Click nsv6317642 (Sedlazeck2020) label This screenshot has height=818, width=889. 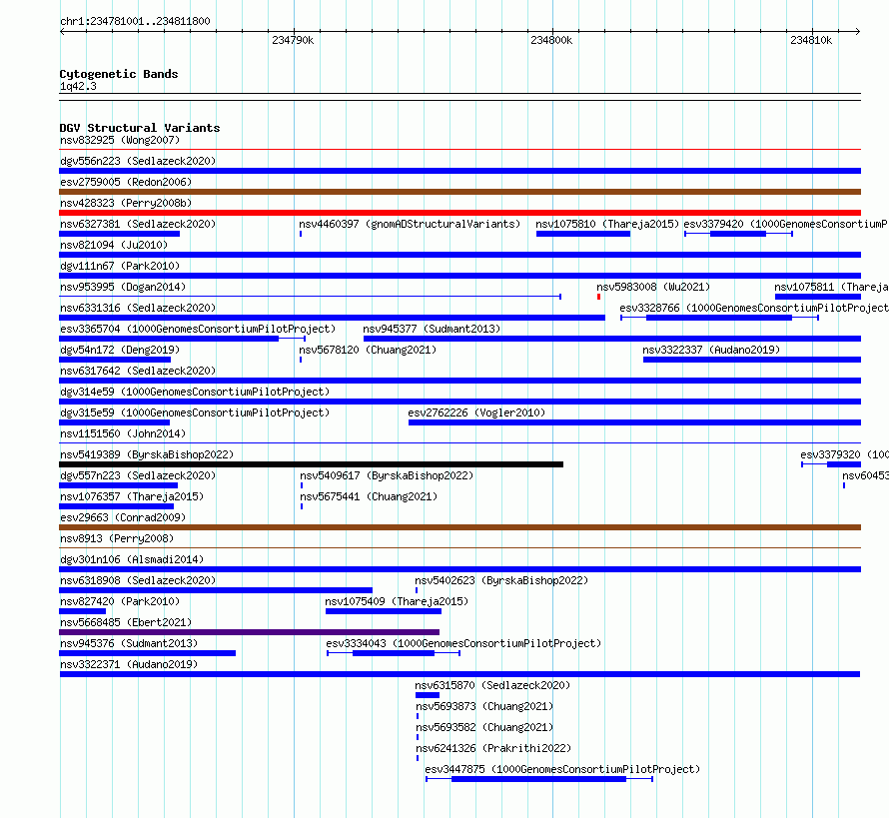pyautogui.click(x=138, y=371)
